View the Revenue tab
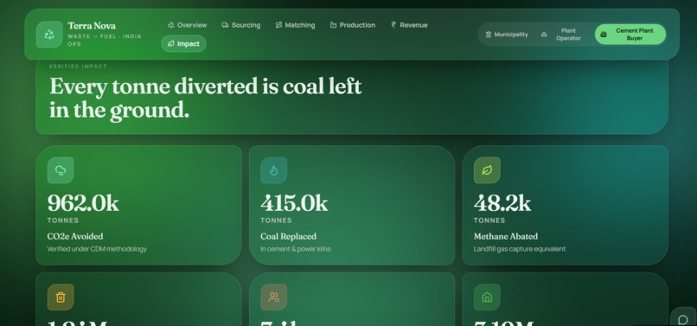The height and width of the screenshot is (326, 697). click(x=409, y=25)
